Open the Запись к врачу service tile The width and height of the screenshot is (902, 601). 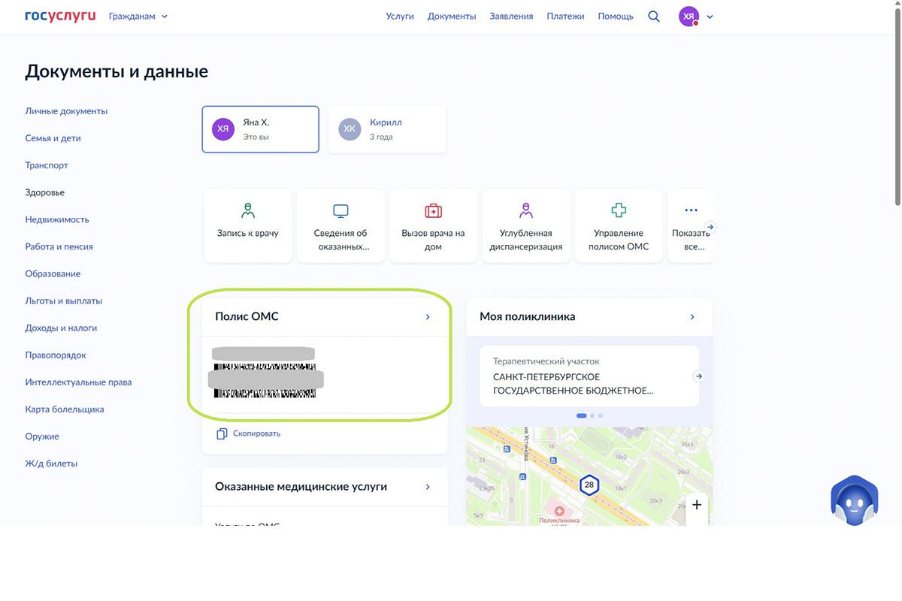click(x=247, y=225)
